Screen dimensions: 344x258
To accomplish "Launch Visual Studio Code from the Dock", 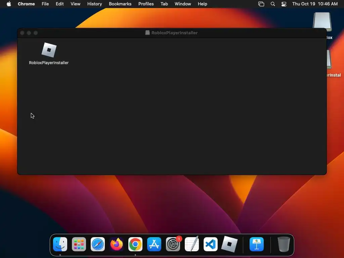I will [x=211, y=244].
